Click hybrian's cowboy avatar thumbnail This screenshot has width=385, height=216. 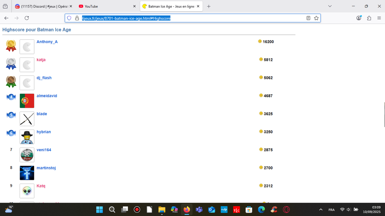pyautogui.click(x=27, y=137)
